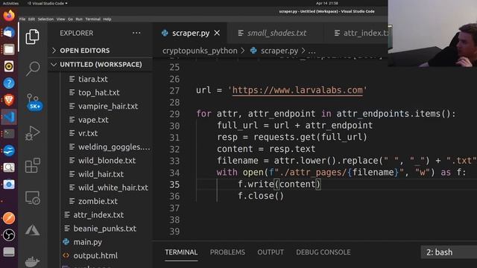Viewport: 477px width, 268px height.
Task: Switch to the Problems panel tab
Action: [227, 252]
